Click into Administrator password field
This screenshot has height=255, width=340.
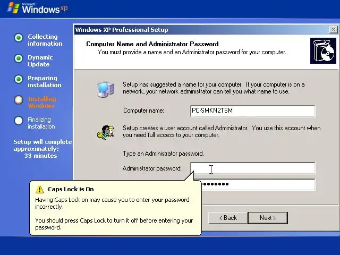point(253,168)
